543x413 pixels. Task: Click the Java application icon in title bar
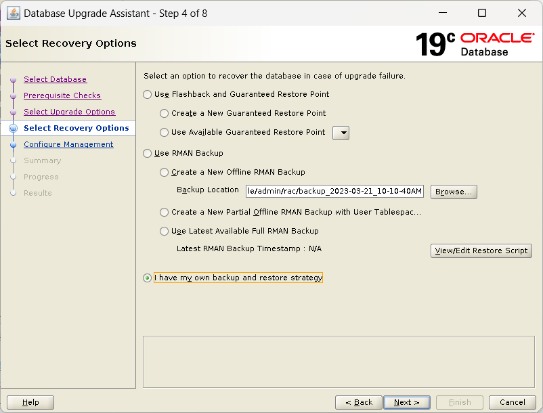point(14,14)
